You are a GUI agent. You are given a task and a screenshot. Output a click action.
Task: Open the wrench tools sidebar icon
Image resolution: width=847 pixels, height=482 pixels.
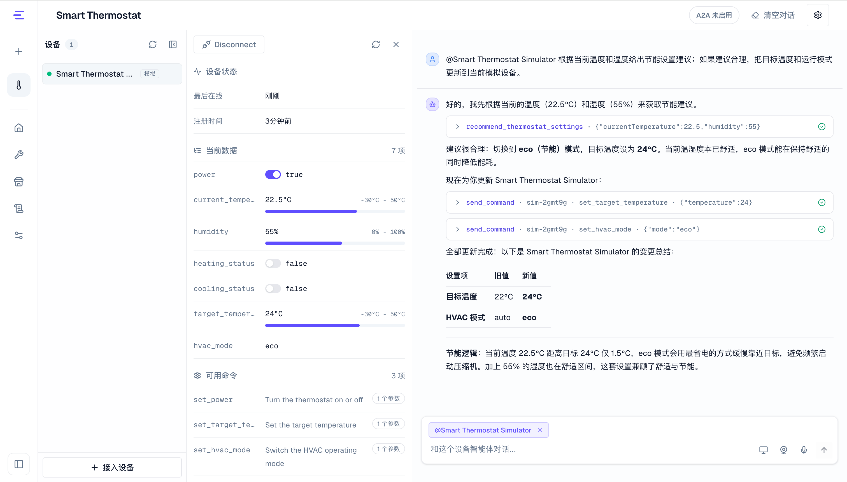click(x=19, y=155)
